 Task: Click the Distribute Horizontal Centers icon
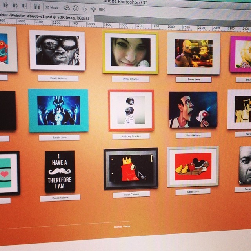pyautogui.click(x=15, y=5)
